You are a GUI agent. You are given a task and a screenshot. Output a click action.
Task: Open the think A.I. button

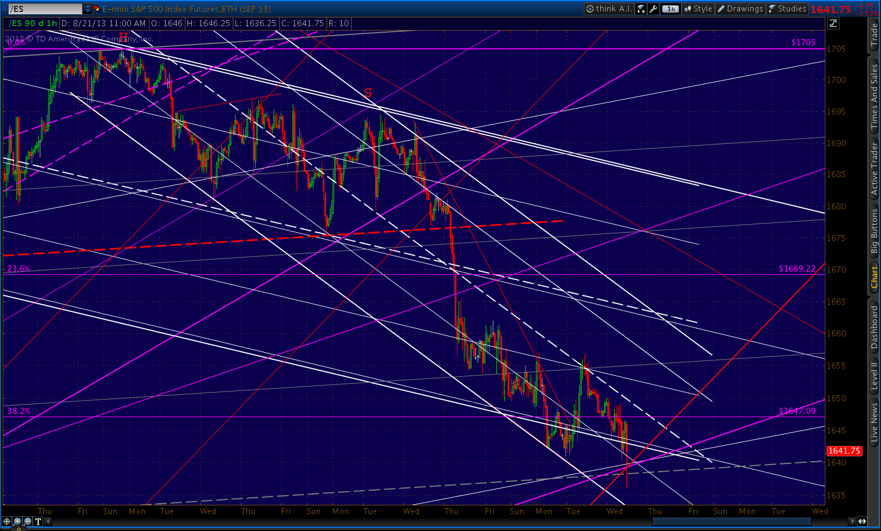click(608, 9)
